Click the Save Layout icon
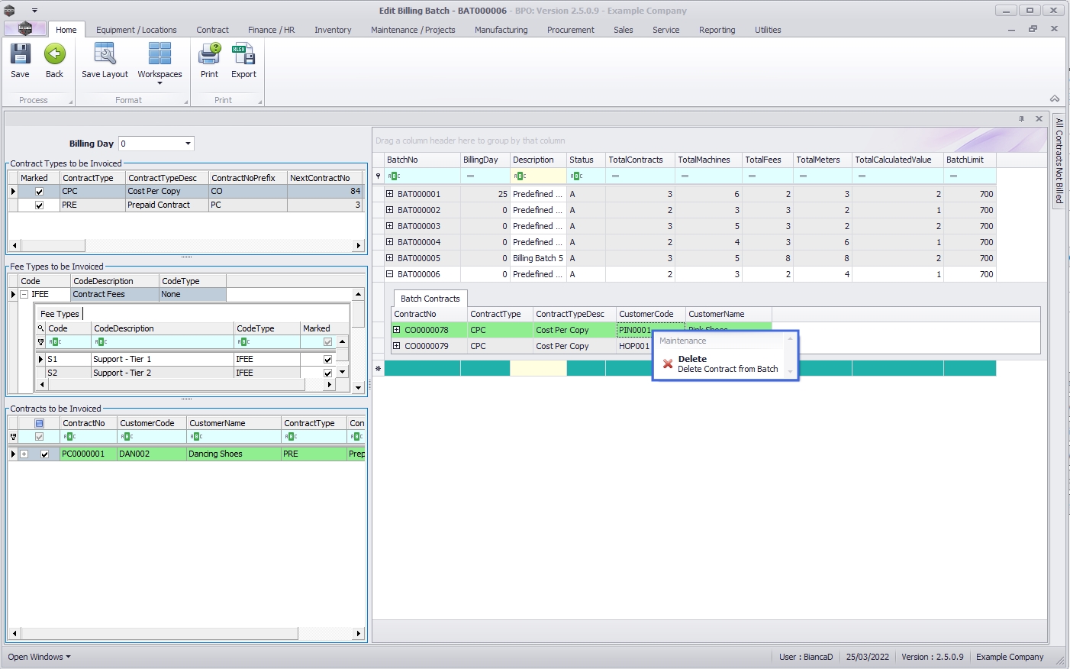This screenshot has width=1070, height=669. 105,55
